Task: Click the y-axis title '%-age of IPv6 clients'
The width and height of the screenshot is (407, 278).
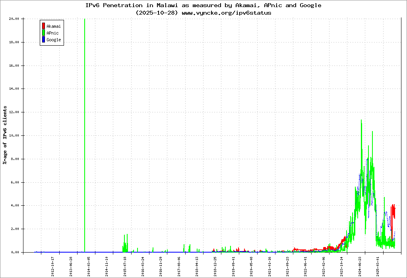Action: point(5,135)
